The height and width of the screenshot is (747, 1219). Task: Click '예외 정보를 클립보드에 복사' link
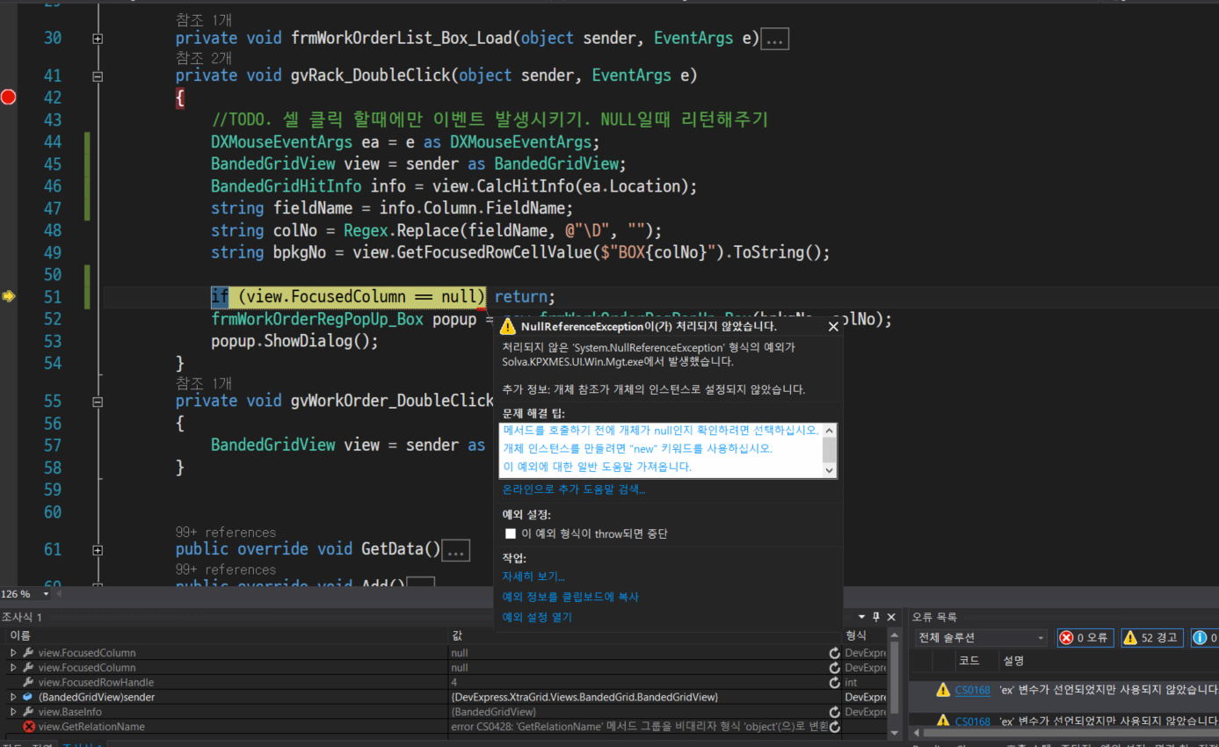tap(570, 597)
